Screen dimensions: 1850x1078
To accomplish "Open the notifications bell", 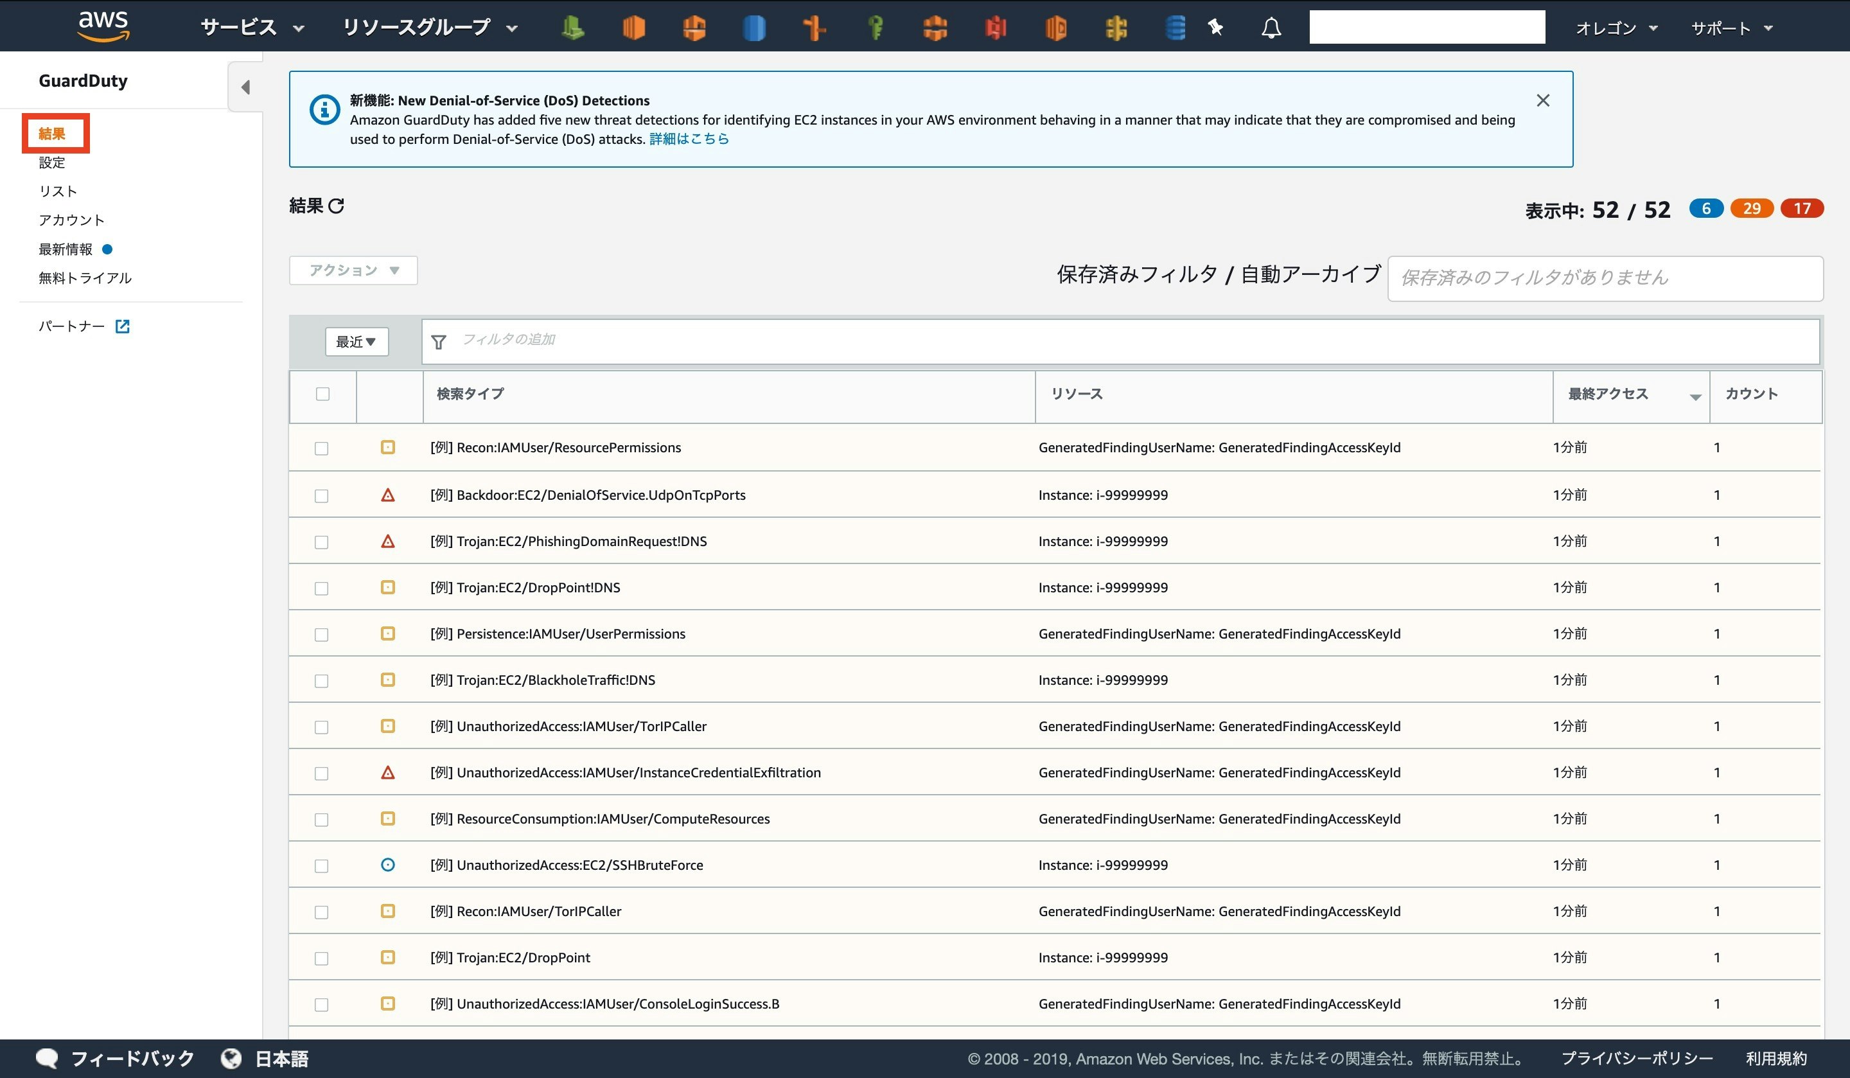I will (x=1271, y=28).
